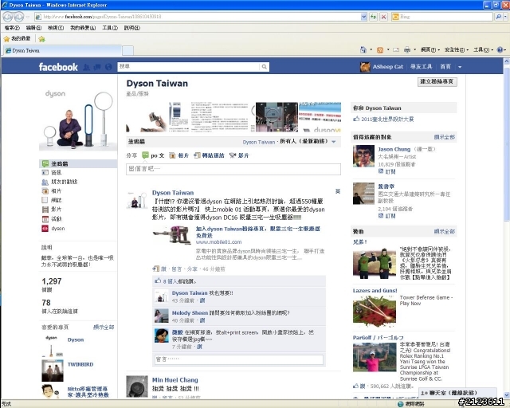The width and height of the screenshot is (510, 408).
Task: Click the IE help question mark icon
Action: coord(500,49)
